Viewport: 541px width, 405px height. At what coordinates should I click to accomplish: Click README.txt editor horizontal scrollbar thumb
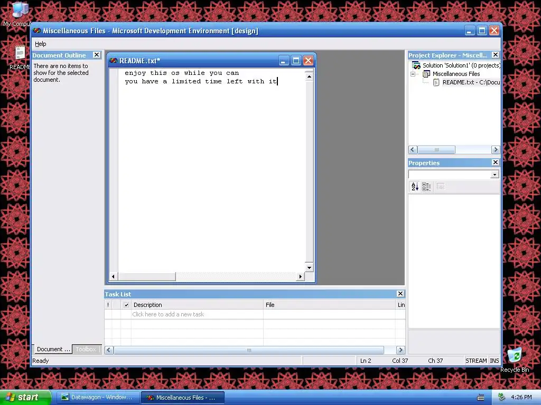click(x=147, y=276)
